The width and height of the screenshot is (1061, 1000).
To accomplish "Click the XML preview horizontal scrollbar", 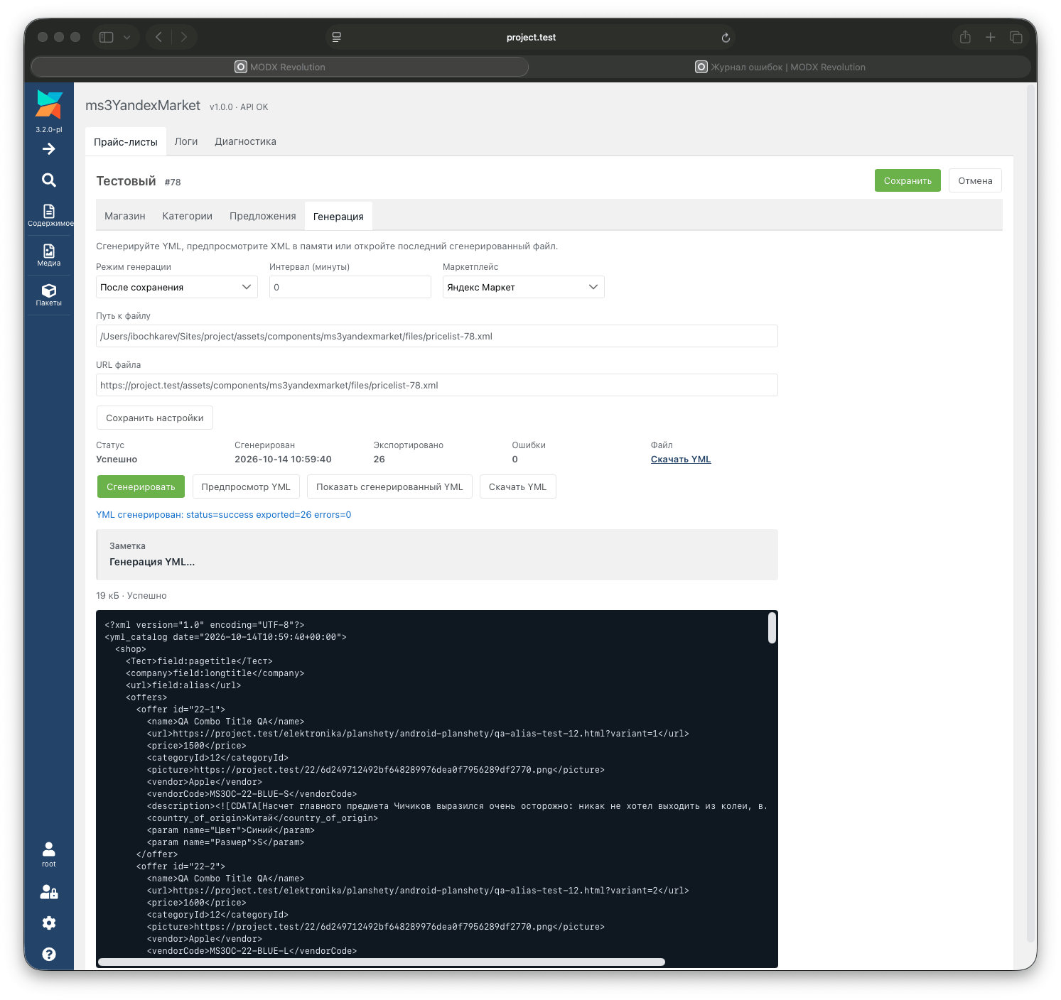I will (x=382, y=962).
